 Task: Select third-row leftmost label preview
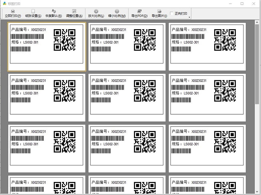[47, 149]
